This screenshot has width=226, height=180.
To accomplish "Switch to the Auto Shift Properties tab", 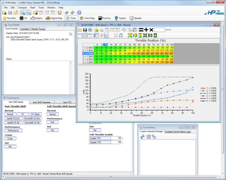I will tap(42, 102).
